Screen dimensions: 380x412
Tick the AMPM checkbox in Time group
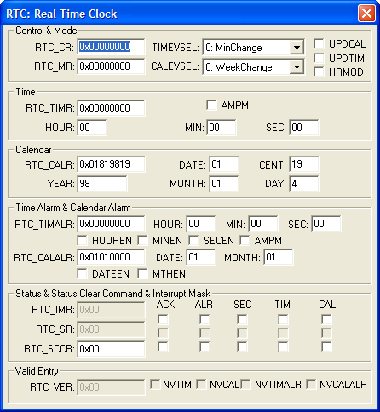(211, 105)
